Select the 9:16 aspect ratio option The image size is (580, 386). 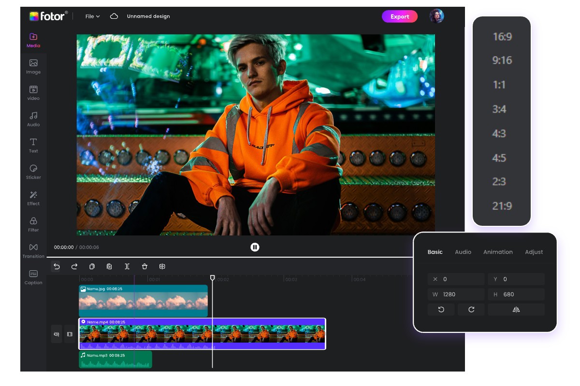pos(501,60)
